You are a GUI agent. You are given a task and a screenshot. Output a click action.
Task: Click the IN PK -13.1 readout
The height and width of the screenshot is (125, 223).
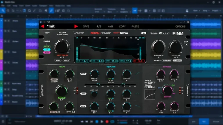83,61
